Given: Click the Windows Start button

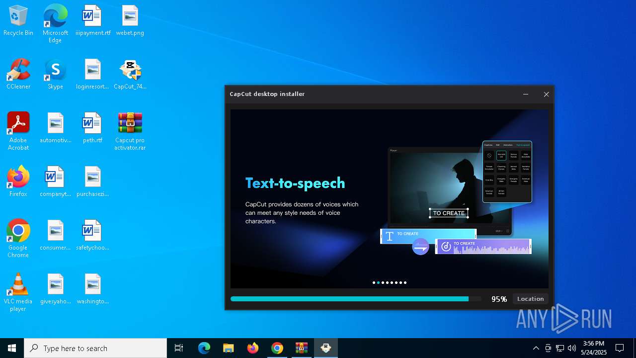Looking at the screenshot, I should pyautogui.click(x=12, y=348).
